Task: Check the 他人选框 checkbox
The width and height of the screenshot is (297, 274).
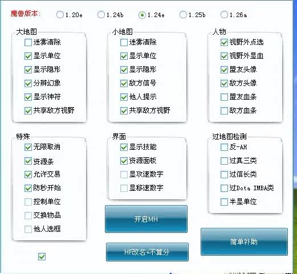Action: click(x=28, y=229)
